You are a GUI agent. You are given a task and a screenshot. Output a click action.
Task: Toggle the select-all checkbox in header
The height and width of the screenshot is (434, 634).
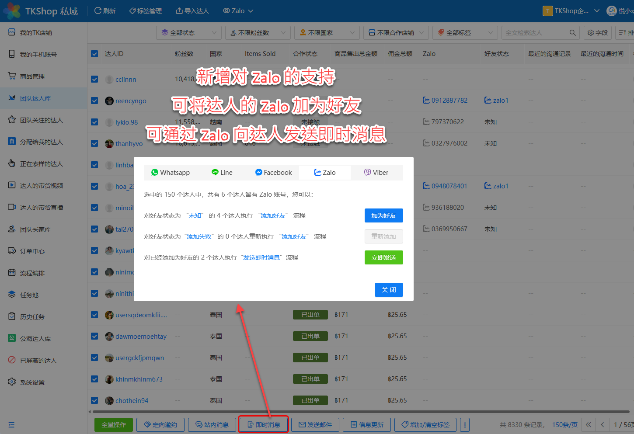tap(94, 54)
